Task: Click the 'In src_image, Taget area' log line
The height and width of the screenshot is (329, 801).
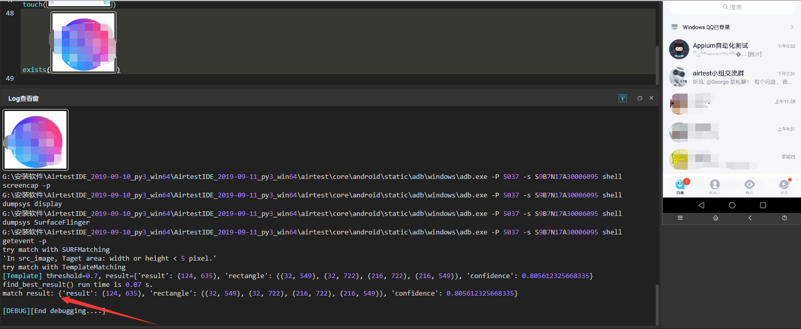Action: [x=110, y=258]
